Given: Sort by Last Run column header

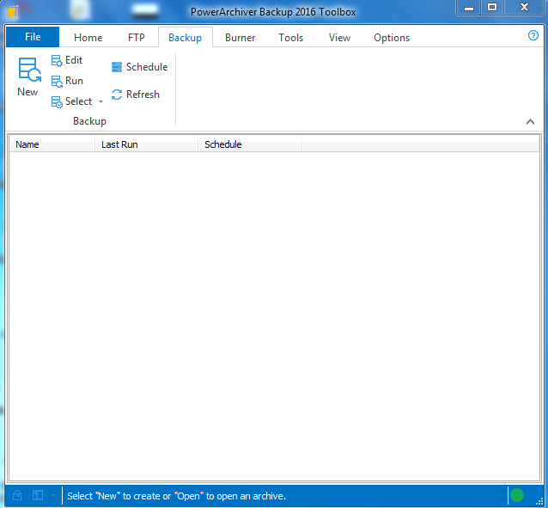Looking at the screenshot, I should [146, 144].
